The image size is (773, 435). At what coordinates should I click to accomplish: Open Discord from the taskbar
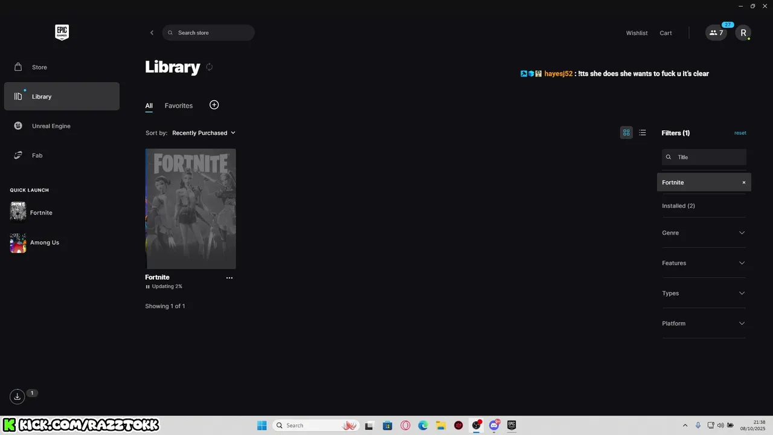(495, 425)
